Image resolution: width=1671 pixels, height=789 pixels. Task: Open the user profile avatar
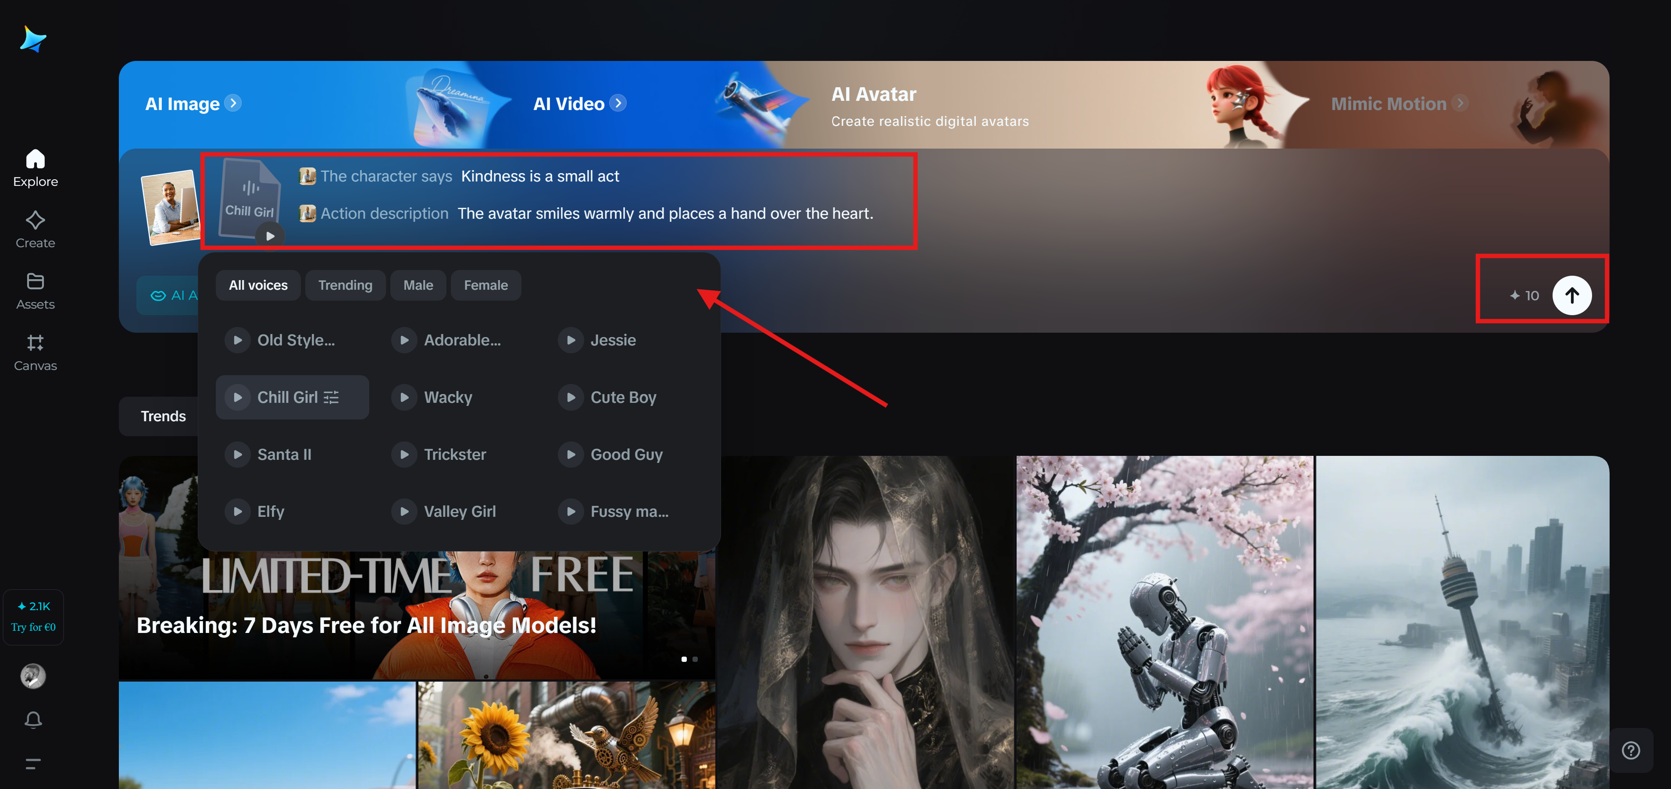coord(33,675)
